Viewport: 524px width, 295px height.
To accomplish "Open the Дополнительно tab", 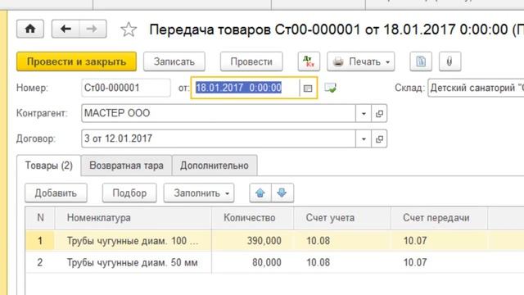I will (215, 166).
